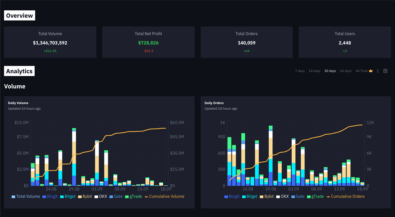Toggle Bybit series in Daily Volume legend
Image resolution: width=395 pixels, height=217 pixels.
tap(85, 197)
